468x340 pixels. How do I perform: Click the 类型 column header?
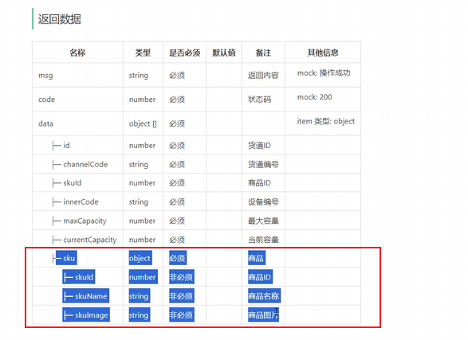143,53
